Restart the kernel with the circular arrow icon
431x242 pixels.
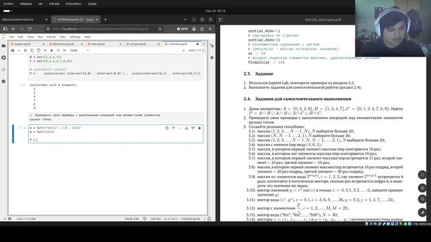tap(58, 50)
